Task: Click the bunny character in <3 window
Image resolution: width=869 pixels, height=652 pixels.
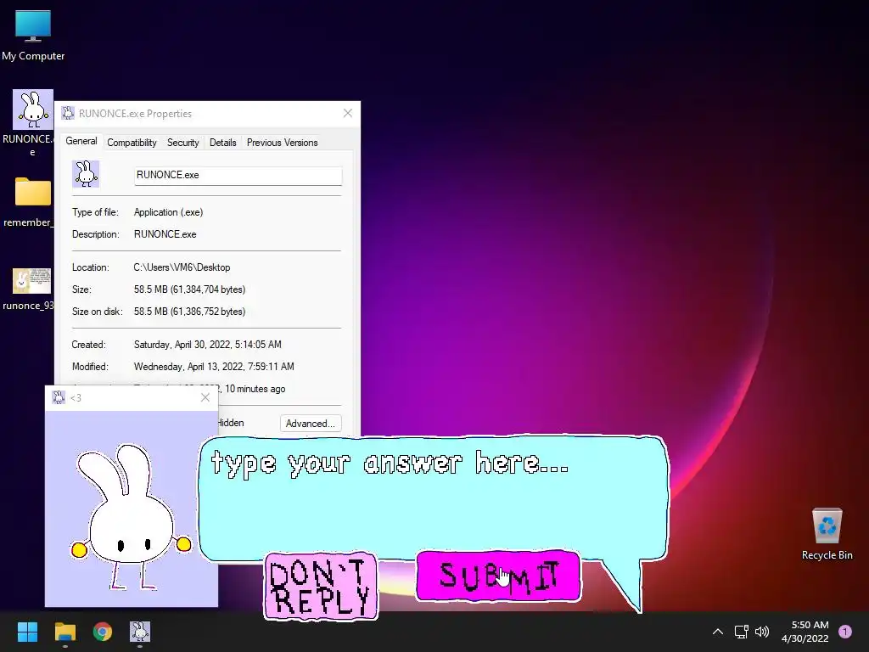Action: coord(130,517)
